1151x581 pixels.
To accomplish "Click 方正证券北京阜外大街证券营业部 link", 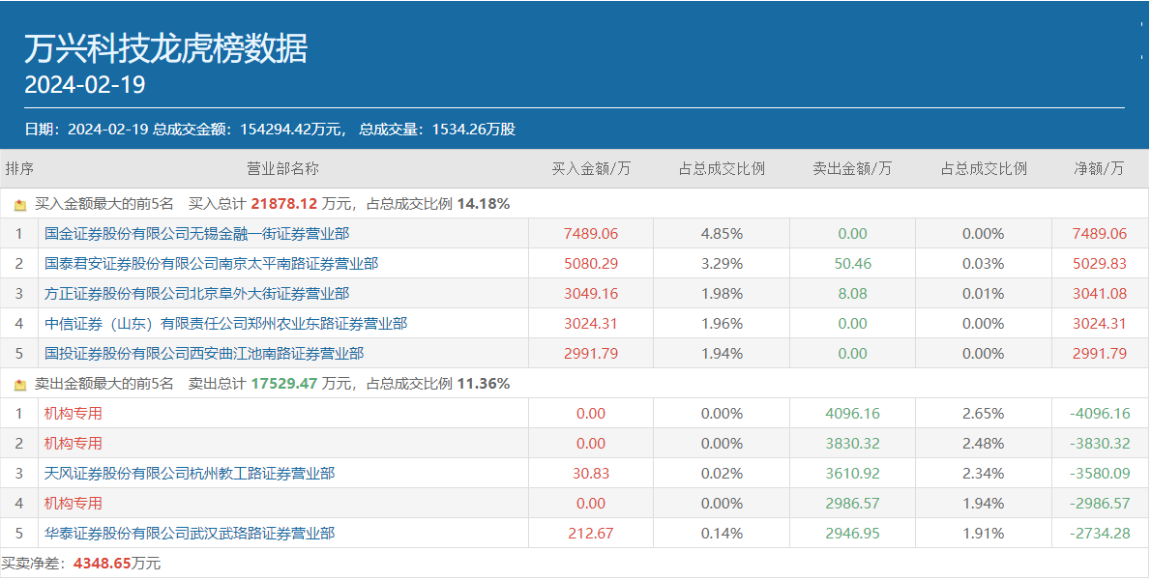I will 196,294.
